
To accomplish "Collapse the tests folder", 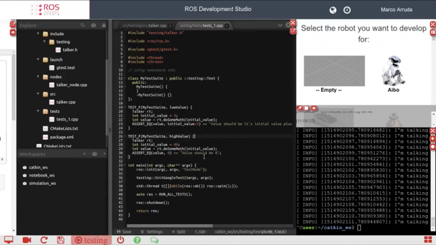I will click(38, 111).
